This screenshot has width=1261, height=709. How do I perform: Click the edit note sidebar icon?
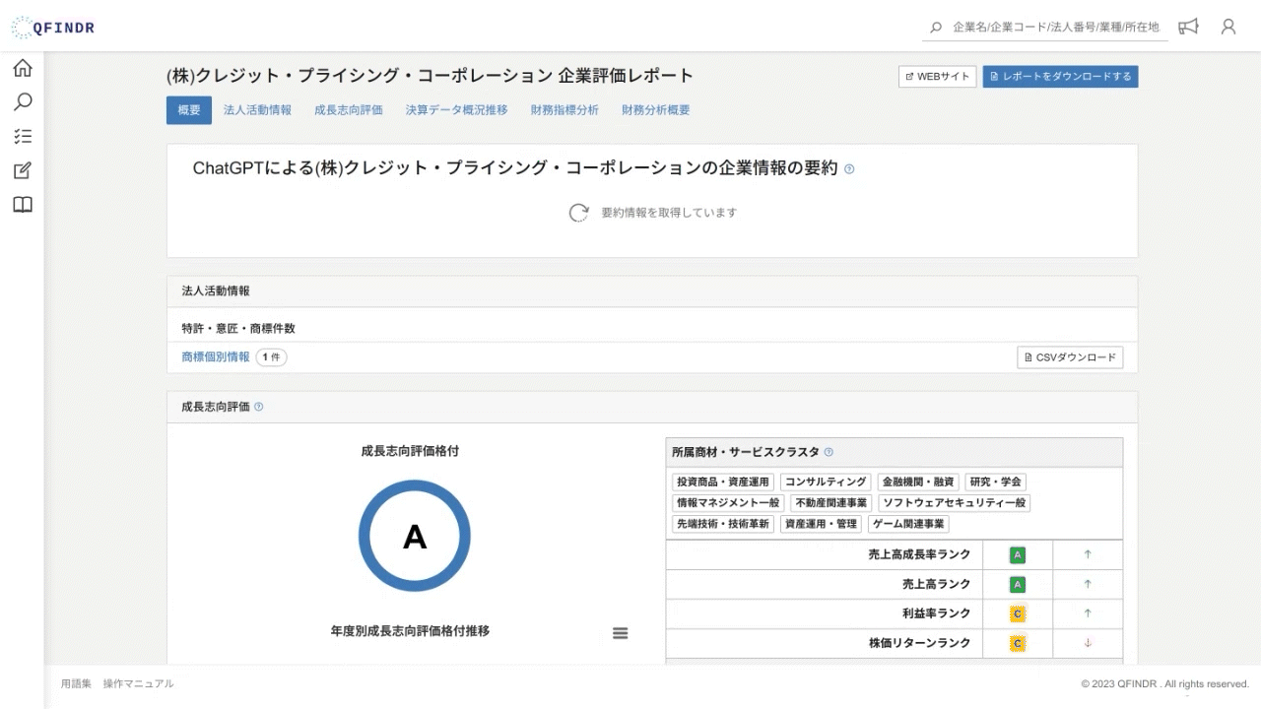[x=22, y=170]
